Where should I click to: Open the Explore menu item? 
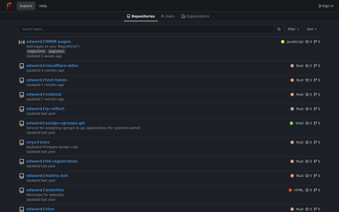(x=26, y=6)
